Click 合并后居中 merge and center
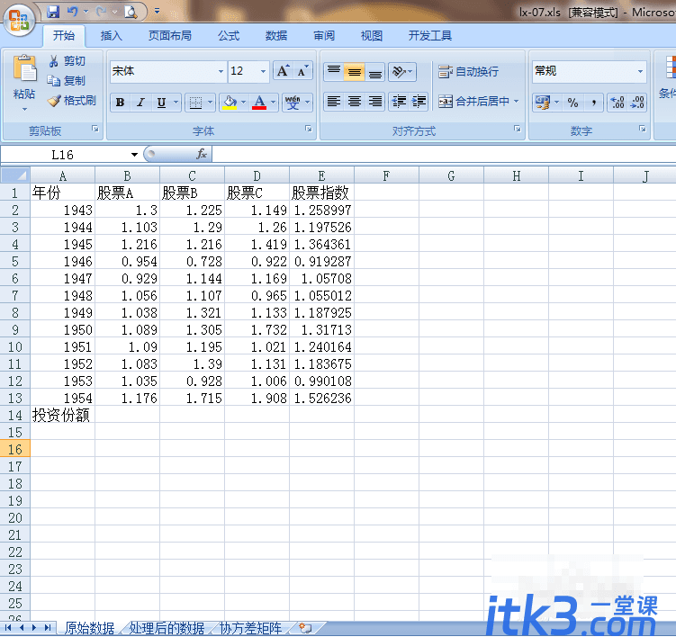The image size is (676, 637). click(473, 102)
